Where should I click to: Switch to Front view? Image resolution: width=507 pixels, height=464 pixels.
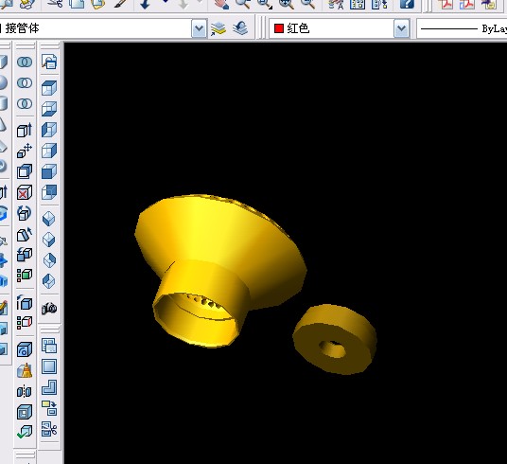[x=49, y=171]
